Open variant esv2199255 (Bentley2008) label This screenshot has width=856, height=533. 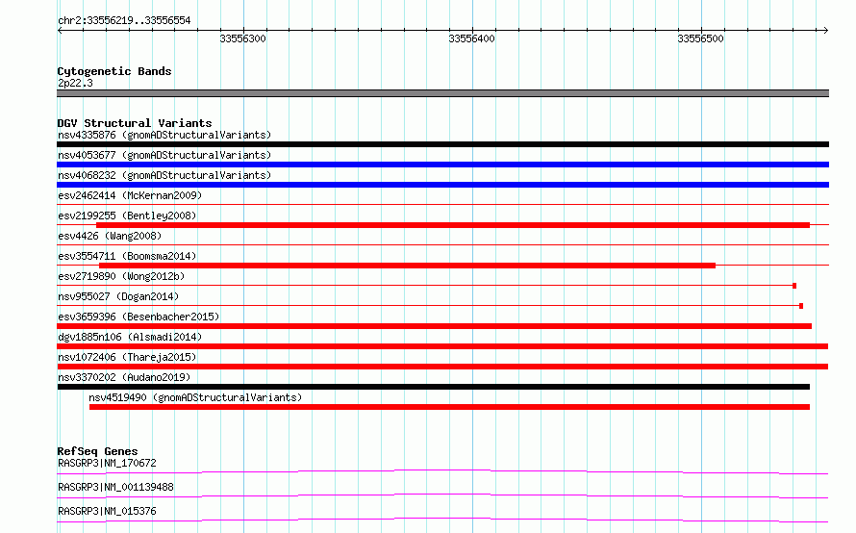(127, 216)
